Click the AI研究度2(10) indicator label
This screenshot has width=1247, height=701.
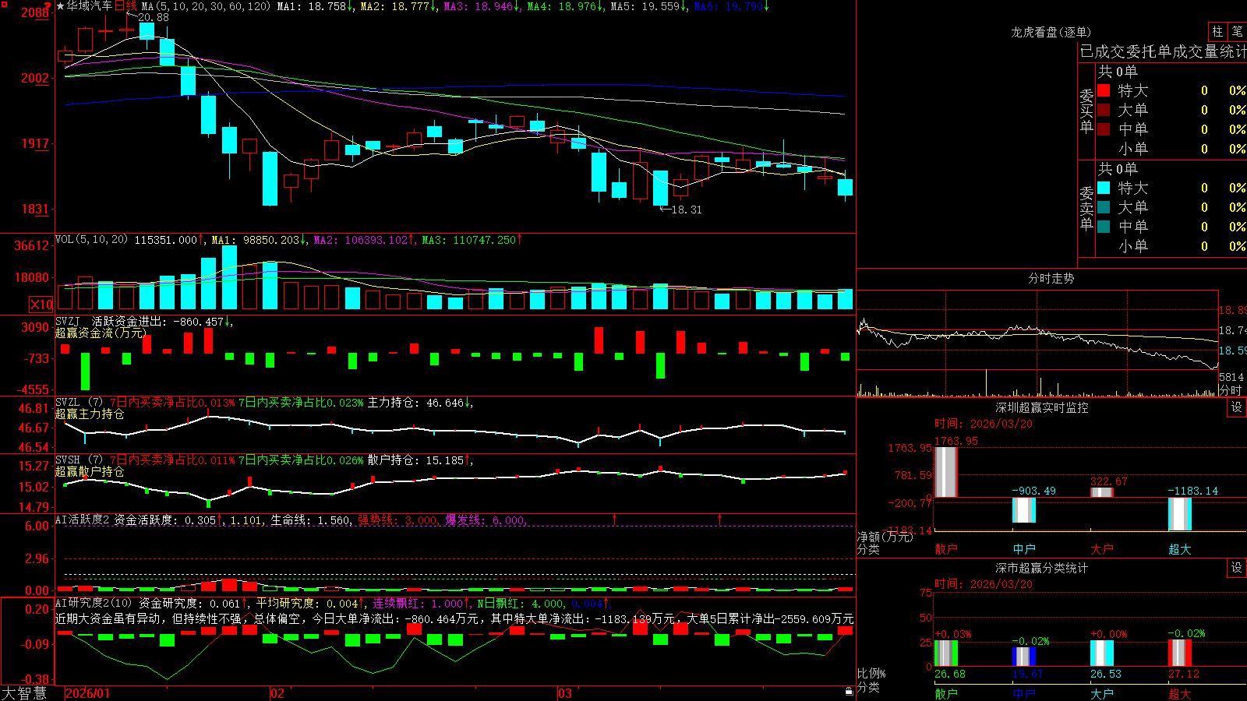click(94, 604)
